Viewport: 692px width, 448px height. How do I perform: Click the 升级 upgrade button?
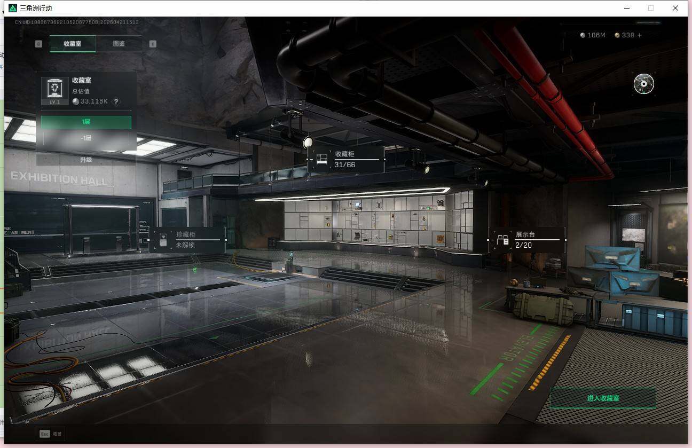pyautogui.click(x=86, y=160)
